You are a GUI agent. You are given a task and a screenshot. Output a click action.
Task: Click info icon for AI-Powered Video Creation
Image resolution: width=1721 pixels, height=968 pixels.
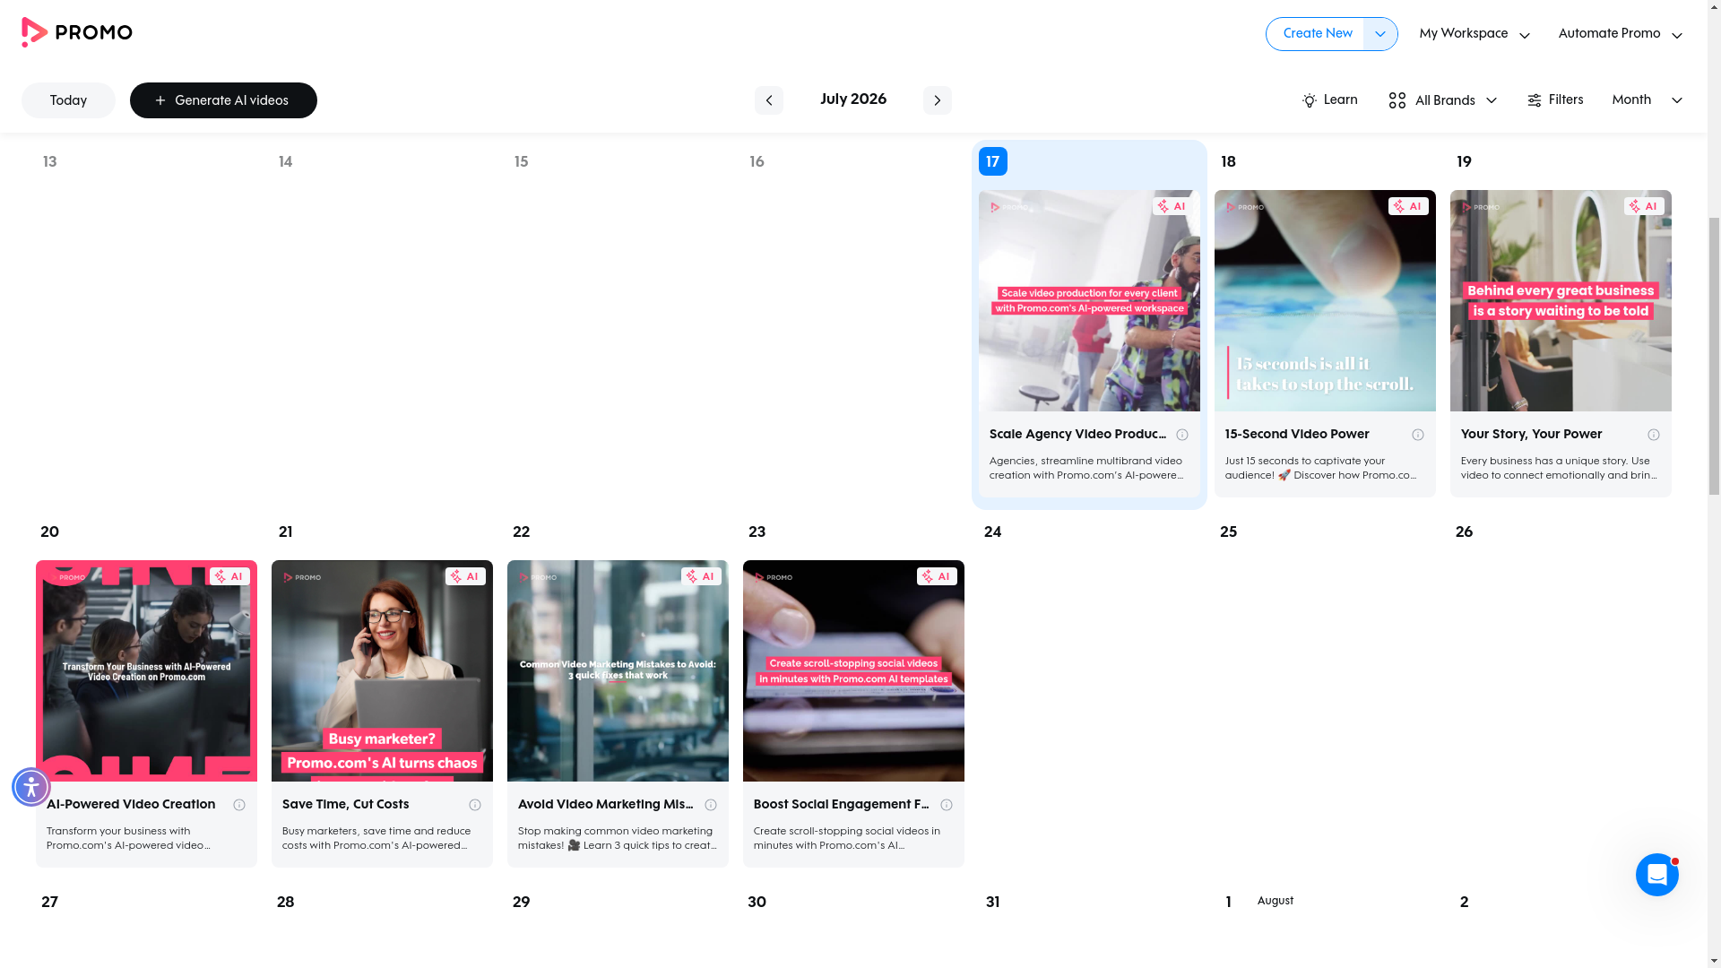[239, 805]
